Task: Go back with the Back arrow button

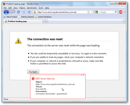Action: tap(6, 12)
